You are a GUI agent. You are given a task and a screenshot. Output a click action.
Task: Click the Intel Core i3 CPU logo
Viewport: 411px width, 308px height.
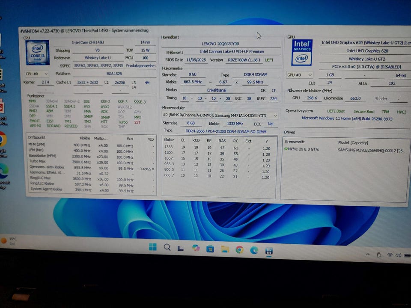point(38,52)
